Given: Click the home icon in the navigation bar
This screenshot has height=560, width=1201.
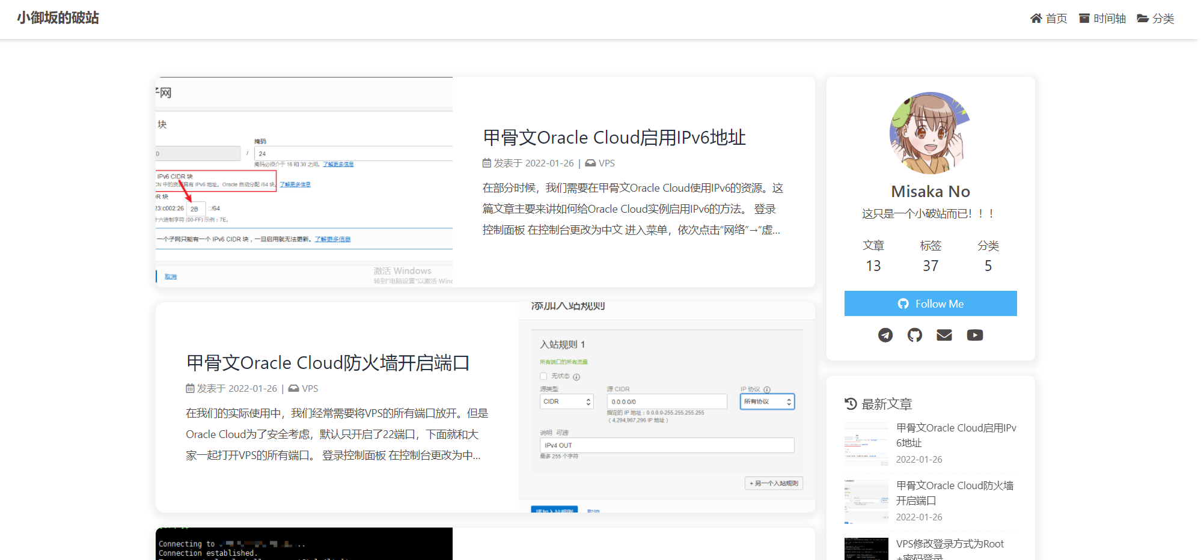Looking at the screenshot, I should point(1036,18).
